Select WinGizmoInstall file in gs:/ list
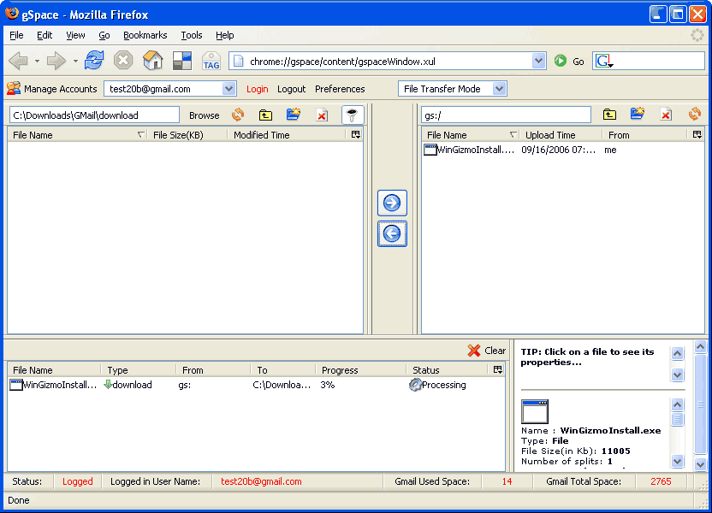The image size is (712, 513). (563, 150)
